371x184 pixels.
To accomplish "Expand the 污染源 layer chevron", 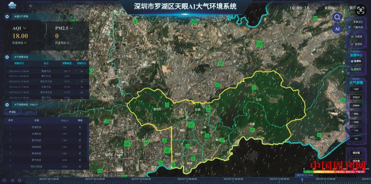I will [x=352, y=37].
